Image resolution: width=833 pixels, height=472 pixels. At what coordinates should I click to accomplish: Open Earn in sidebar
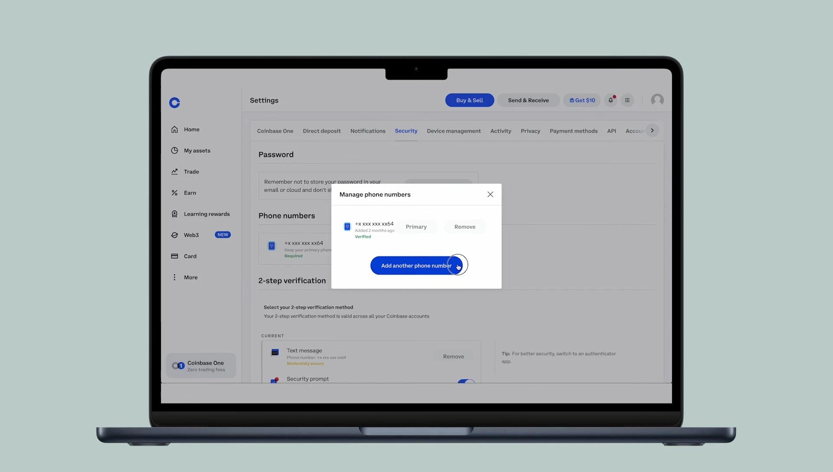(190, 193)
